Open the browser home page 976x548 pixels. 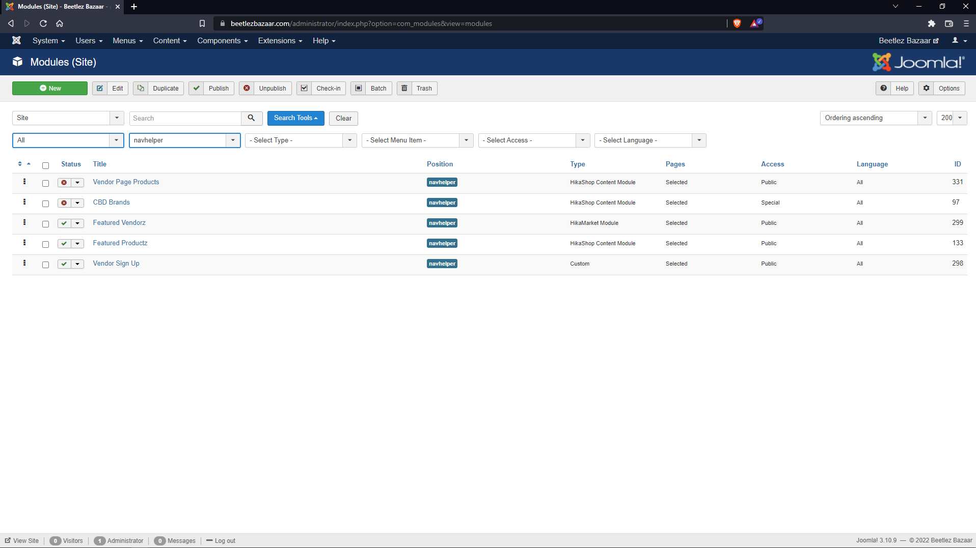[60, 23]
